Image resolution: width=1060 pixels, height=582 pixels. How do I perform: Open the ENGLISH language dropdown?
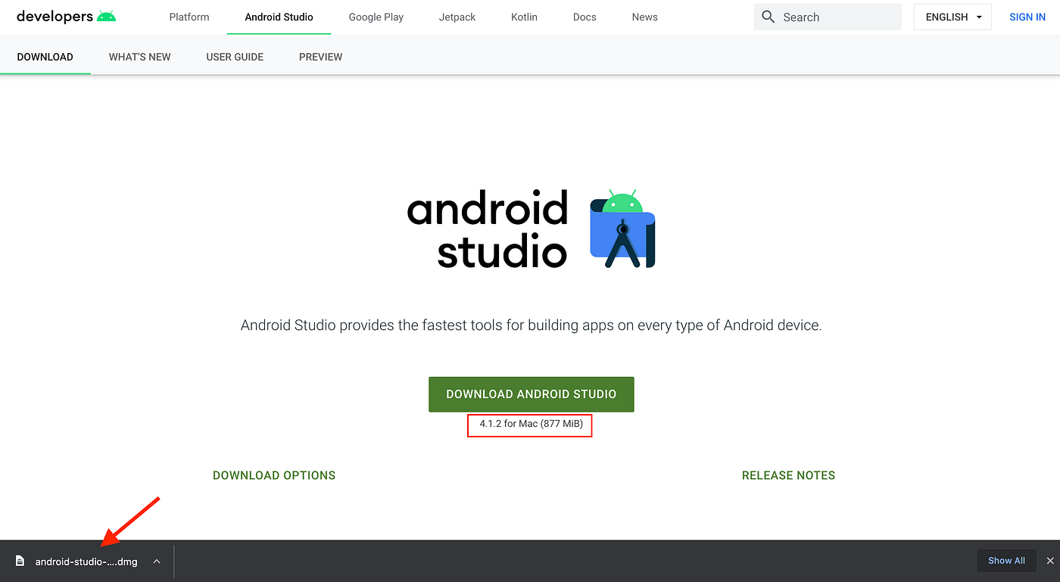(x=952, y=17)
